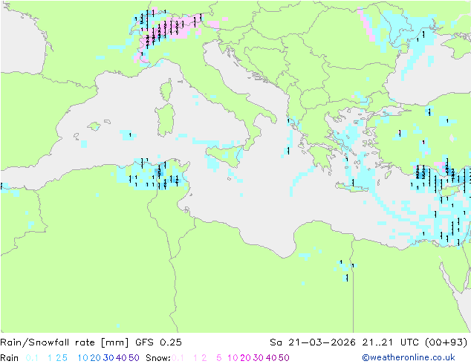The width and height of the screenshot is (471, 364).
Task: Pick the Rain 0.1 legend color value
Action: pyautogui.click(x=32, y=358)
